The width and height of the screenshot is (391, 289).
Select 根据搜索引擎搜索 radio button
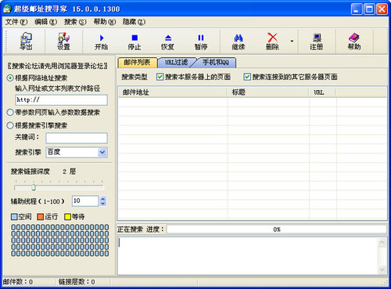10,125
